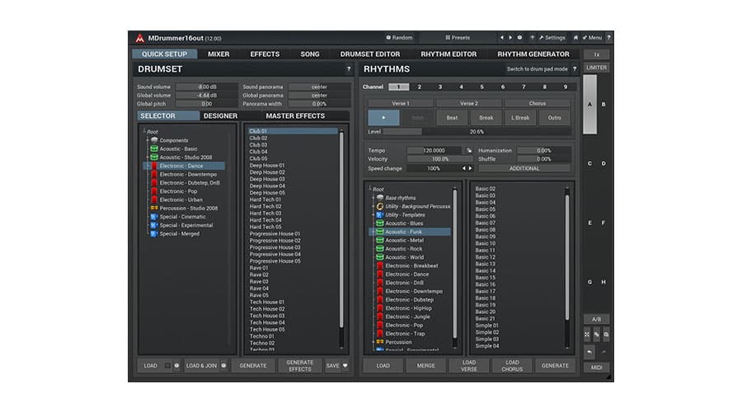Click the round icon after preset arrows
Viewport: 742px width, 412px height.
click(x=519, y=37)
